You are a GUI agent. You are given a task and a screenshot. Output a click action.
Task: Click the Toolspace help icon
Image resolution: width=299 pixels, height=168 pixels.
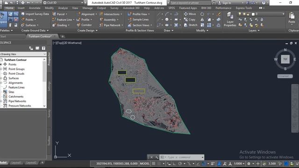(x=43, y=48)
